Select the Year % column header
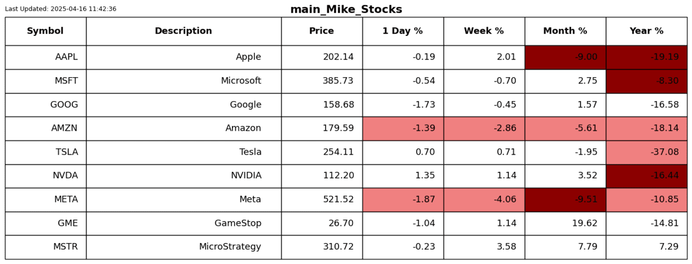The height and width of the screenshot is (264, 692). tap(646, 31)
